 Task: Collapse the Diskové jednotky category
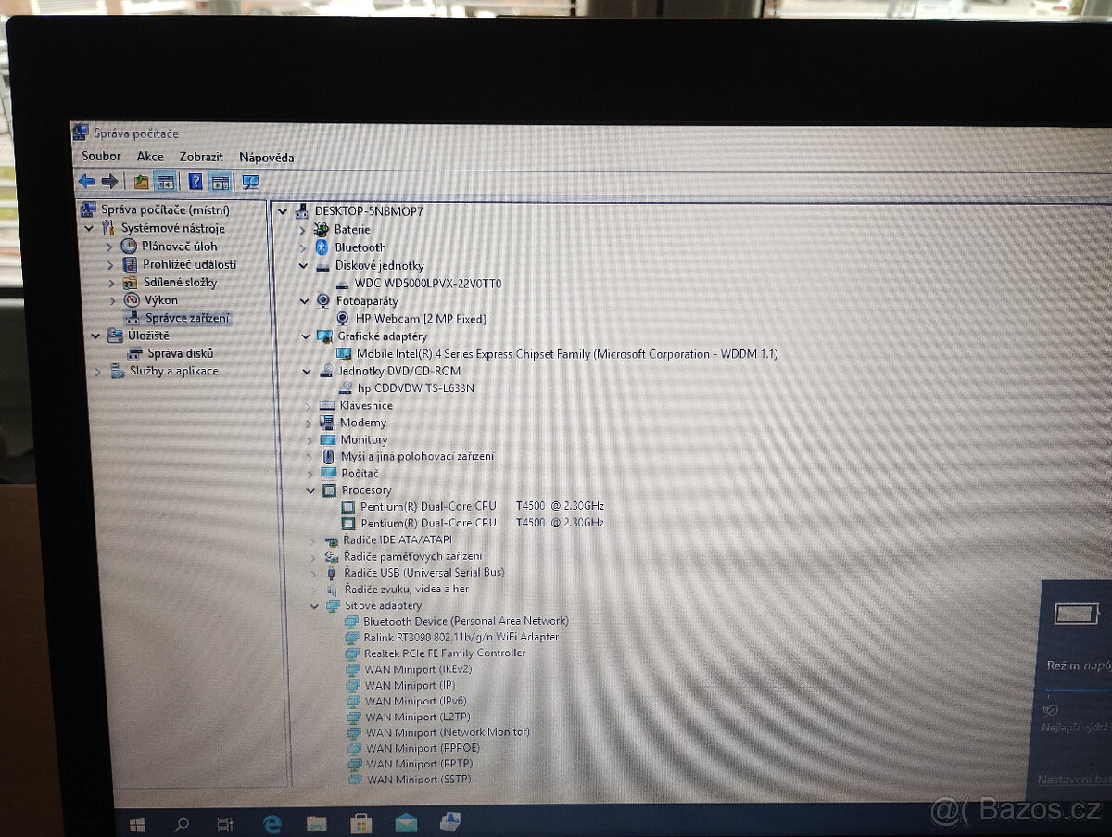coord(305,265)
